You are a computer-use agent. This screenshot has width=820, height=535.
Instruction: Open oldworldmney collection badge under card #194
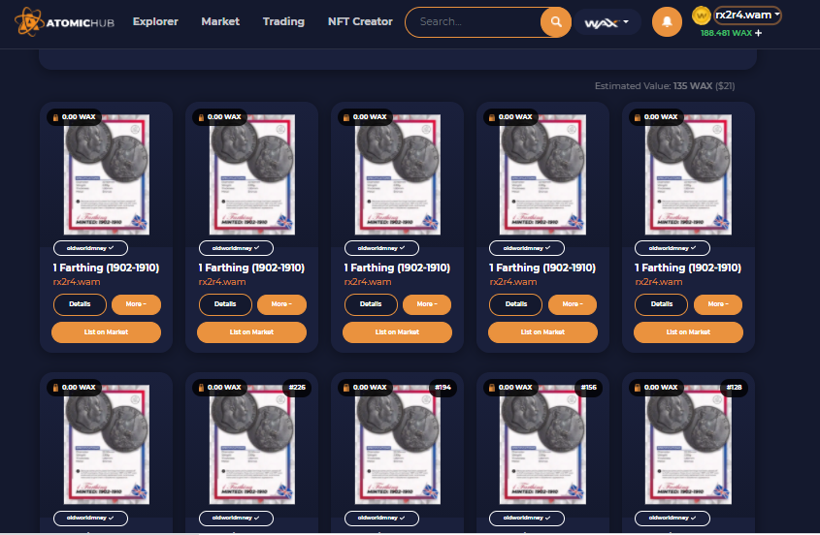click(381, 518)
